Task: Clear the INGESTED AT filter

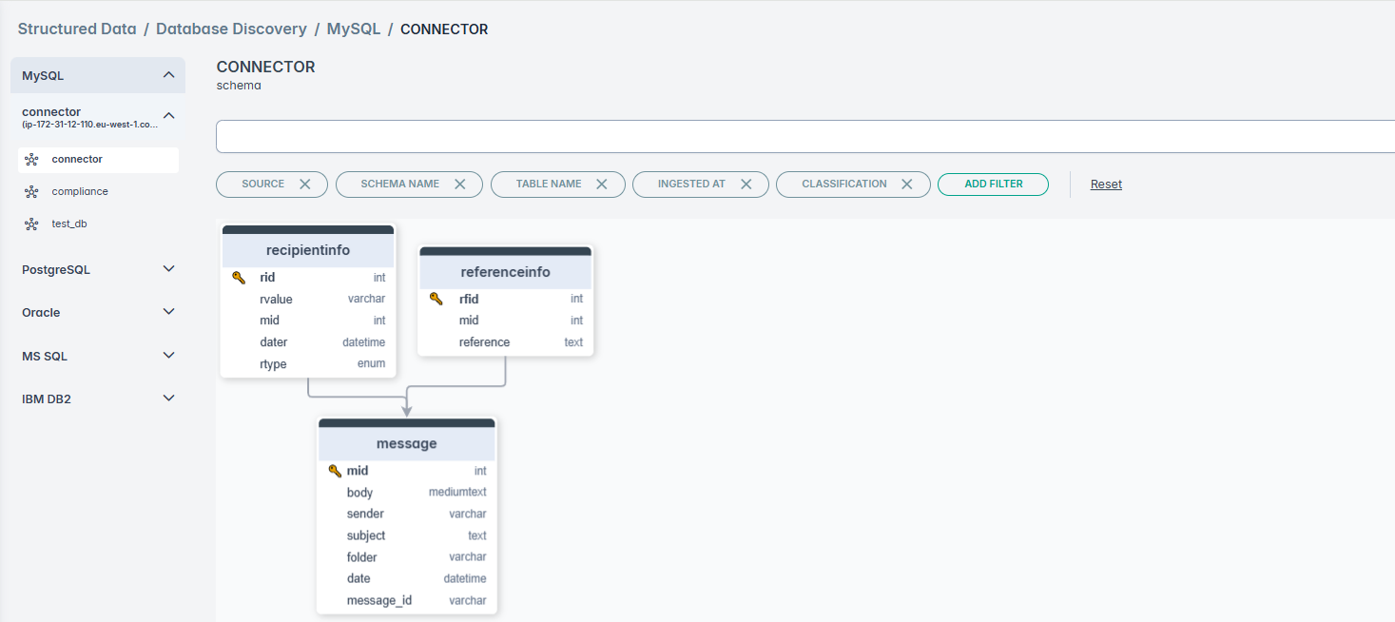Action: (x=746, y=185)
